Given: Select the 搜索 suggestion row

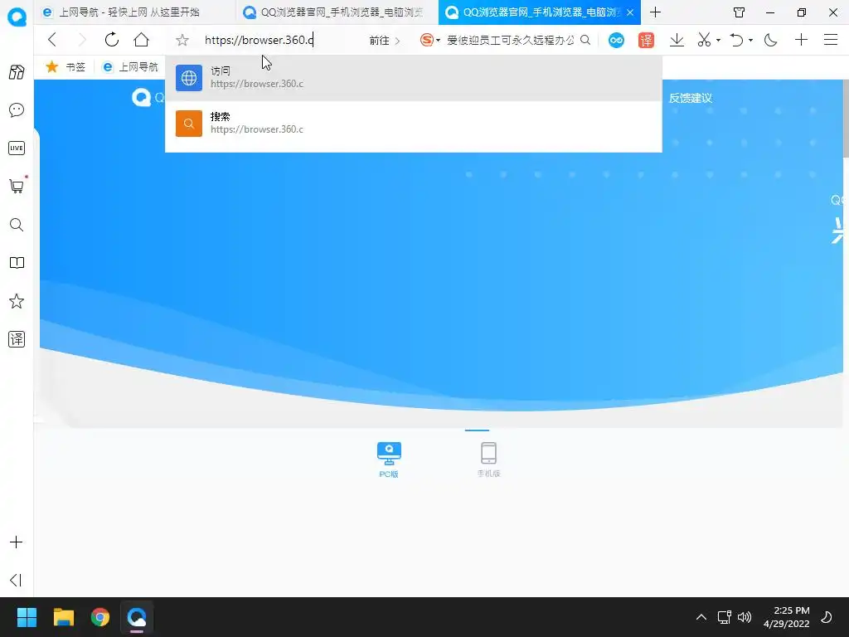Looking at the screenshot, I should click(x=413, y=124).
